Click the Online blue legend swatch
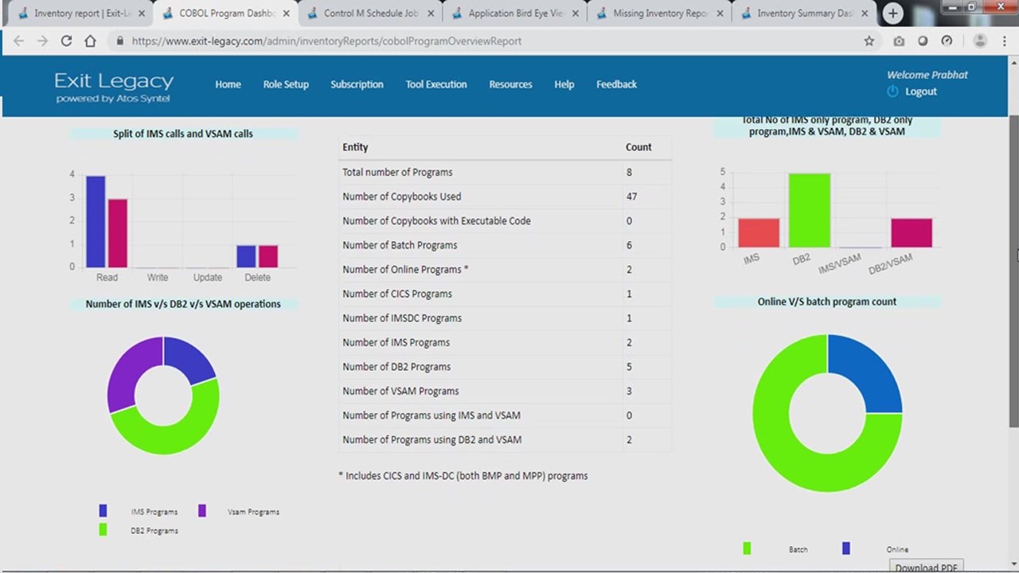This screenshot has width=1019, height=573. [x=846, y=548]
